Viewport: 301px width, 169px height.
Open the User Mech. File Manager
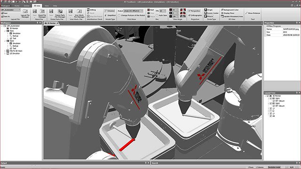pos(79,13)
